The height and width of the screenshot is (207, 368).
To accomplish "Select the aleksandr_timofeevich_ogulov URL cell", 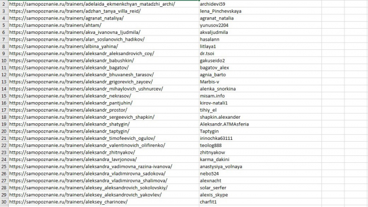I will coord(103,138).
